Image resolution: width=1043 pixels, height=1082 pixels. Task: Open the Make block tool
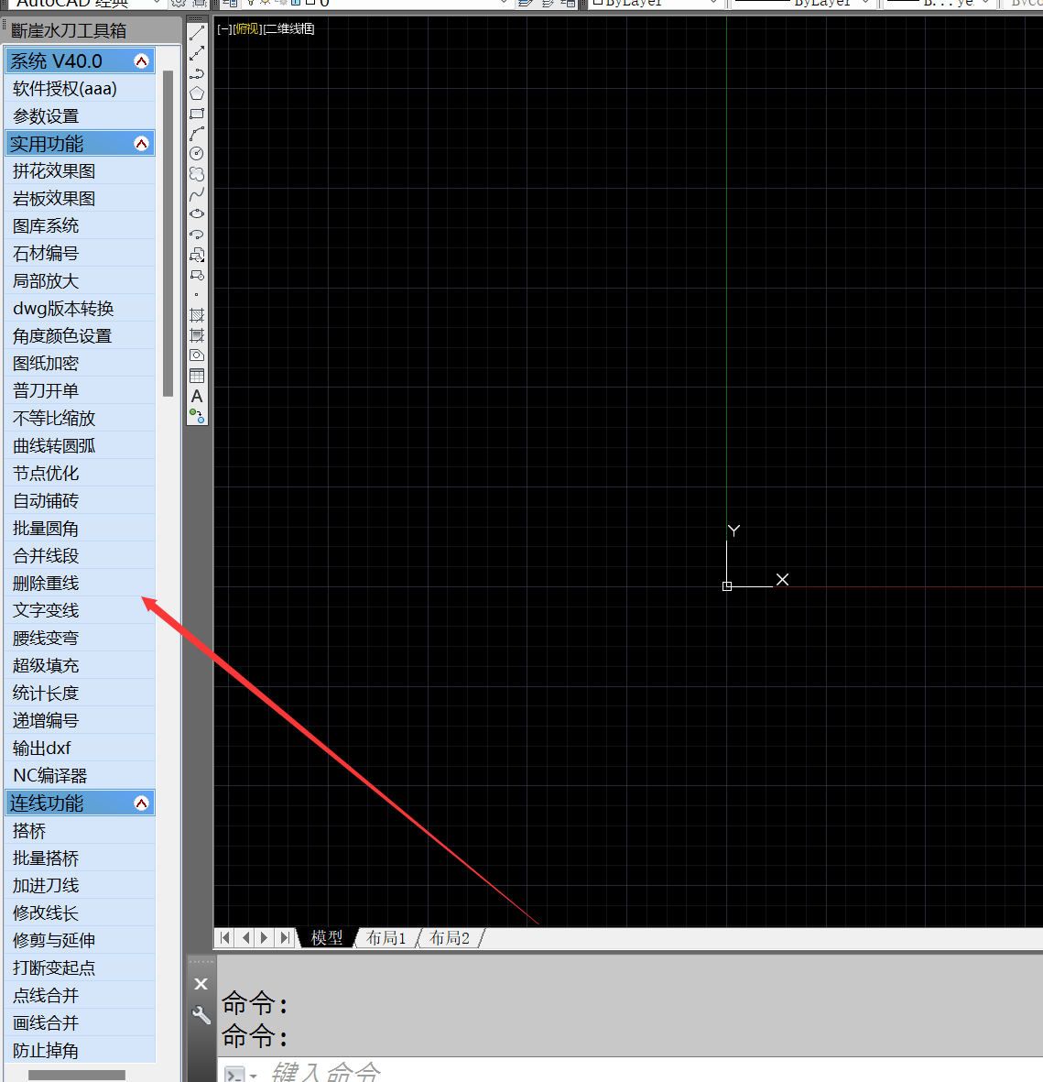pos(197,276)
